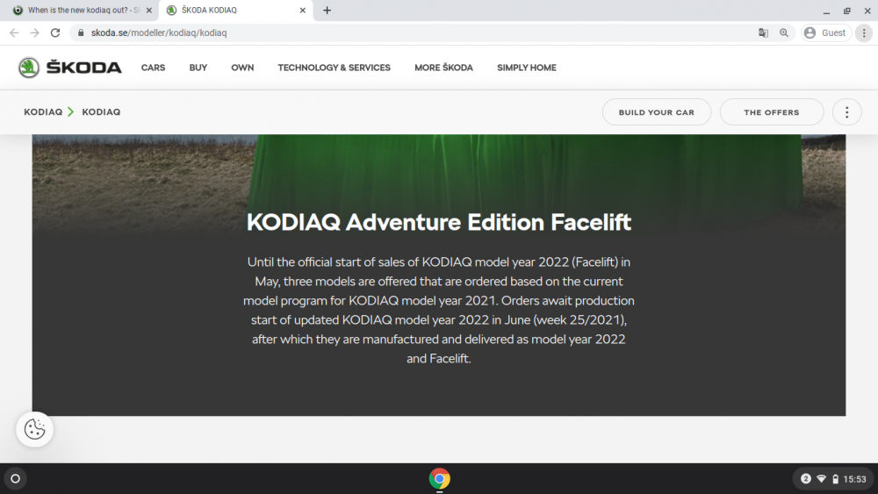Click the Wi-Fi status icon
878x494 pixels.
pos(822,479)
